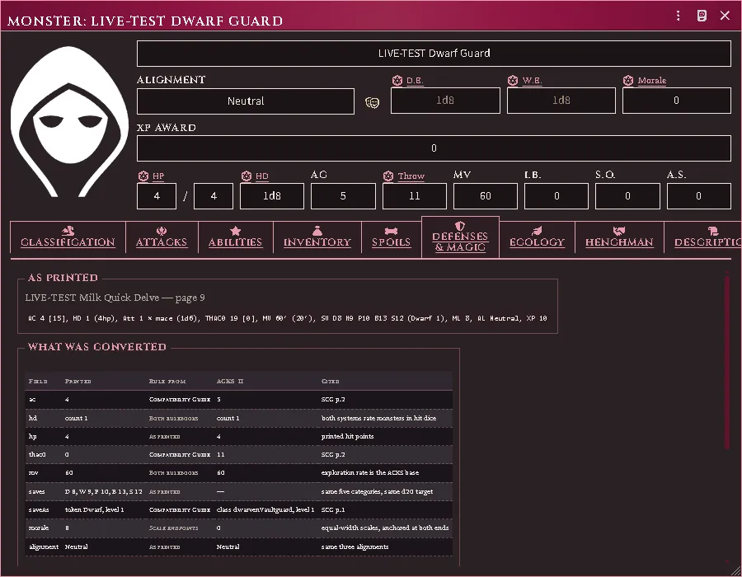This screenshot has height=577, width=742.
Task: Edit the I.B. value field
Action: 556,196
